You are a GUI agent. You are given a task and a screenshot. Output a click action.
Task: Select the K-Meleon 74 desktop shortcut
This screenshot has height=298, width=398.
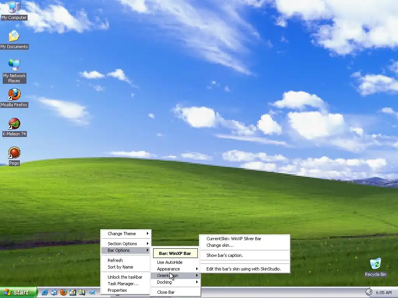[x=14, y=127]
